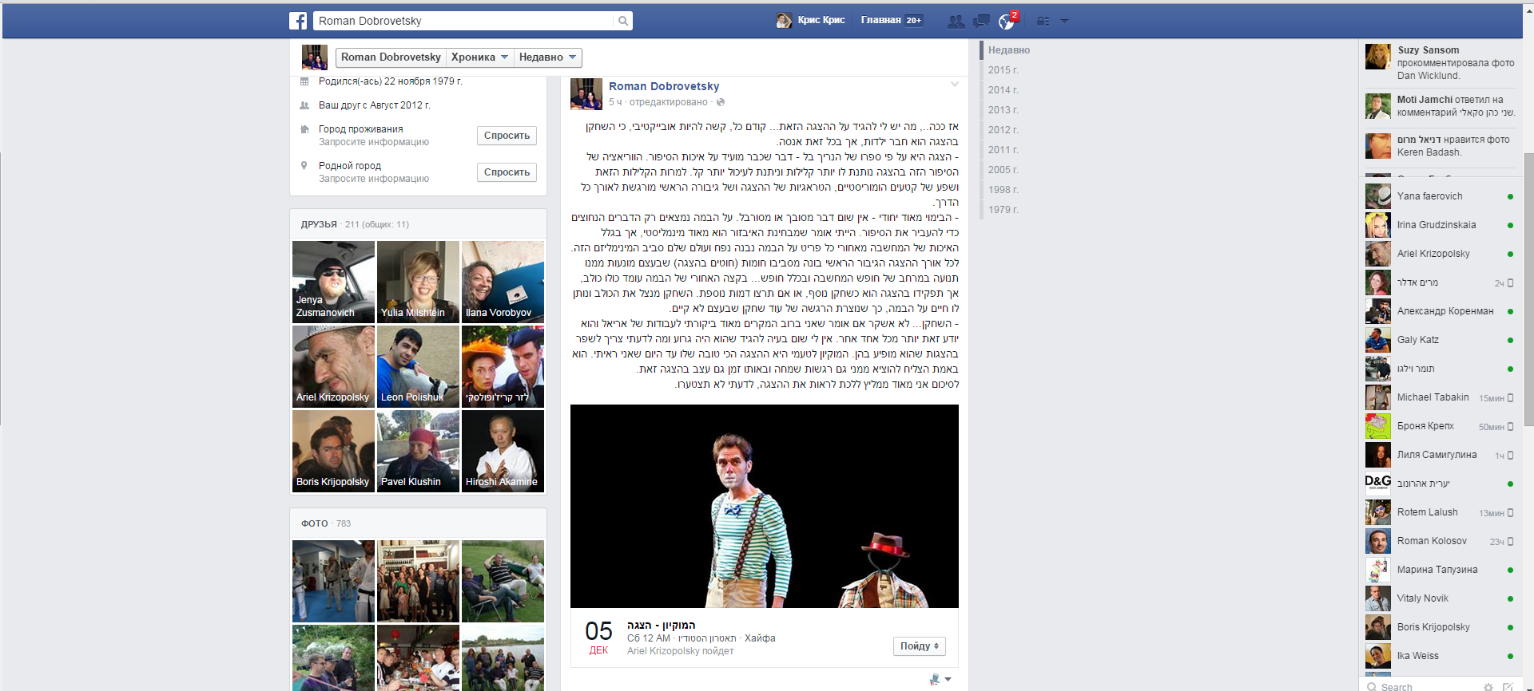Jump to 2013 г. in timeline
This screenshot has width=1534, height=691.
point(1003,110)
